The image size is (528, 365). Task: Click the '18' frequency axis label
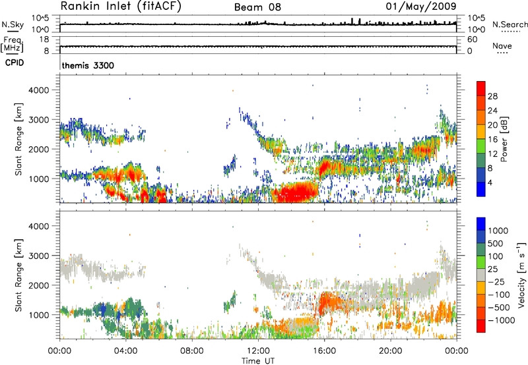coord(44,40)
